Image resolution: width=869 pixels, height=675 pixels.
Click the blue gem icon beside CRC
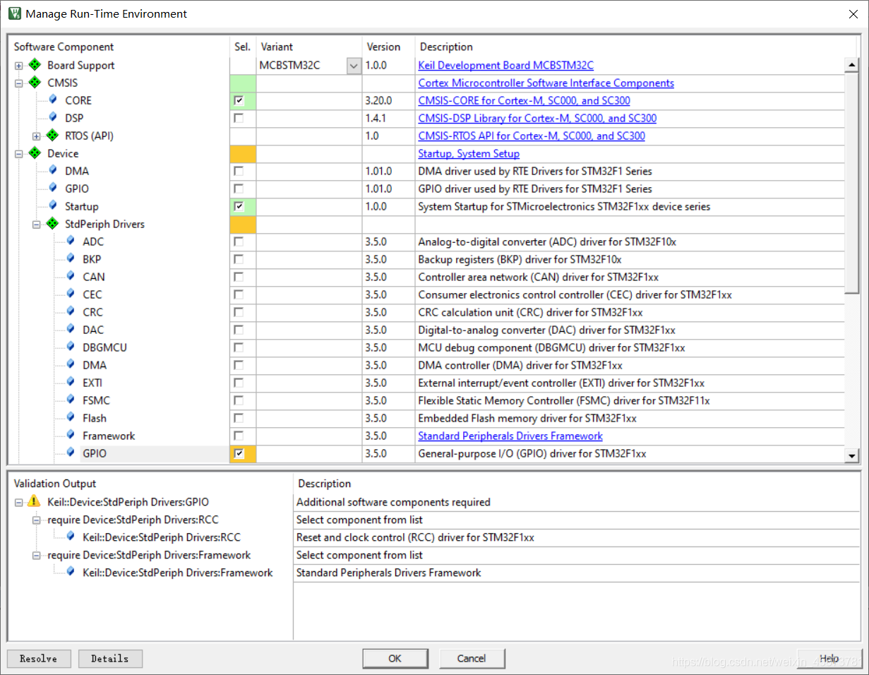tap(71, 311)
